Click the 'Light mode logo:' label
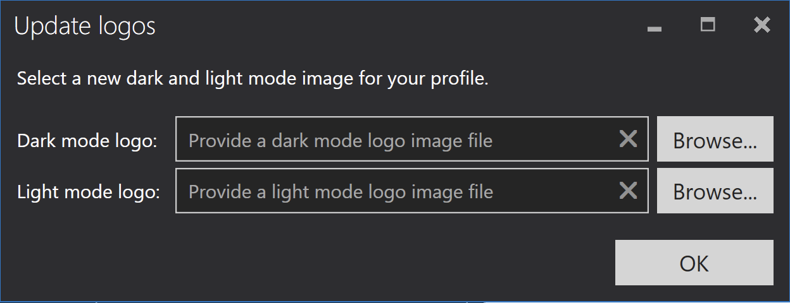This screenshot has height=303, width=790. click(x=89, y=192)
